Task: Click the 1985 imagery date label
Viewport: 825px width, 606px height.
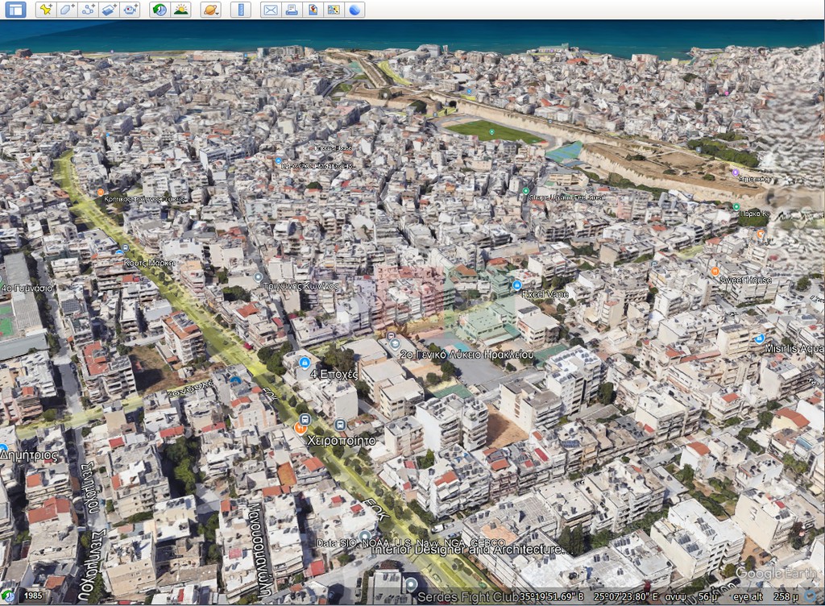Action: (x=33, y=596)
